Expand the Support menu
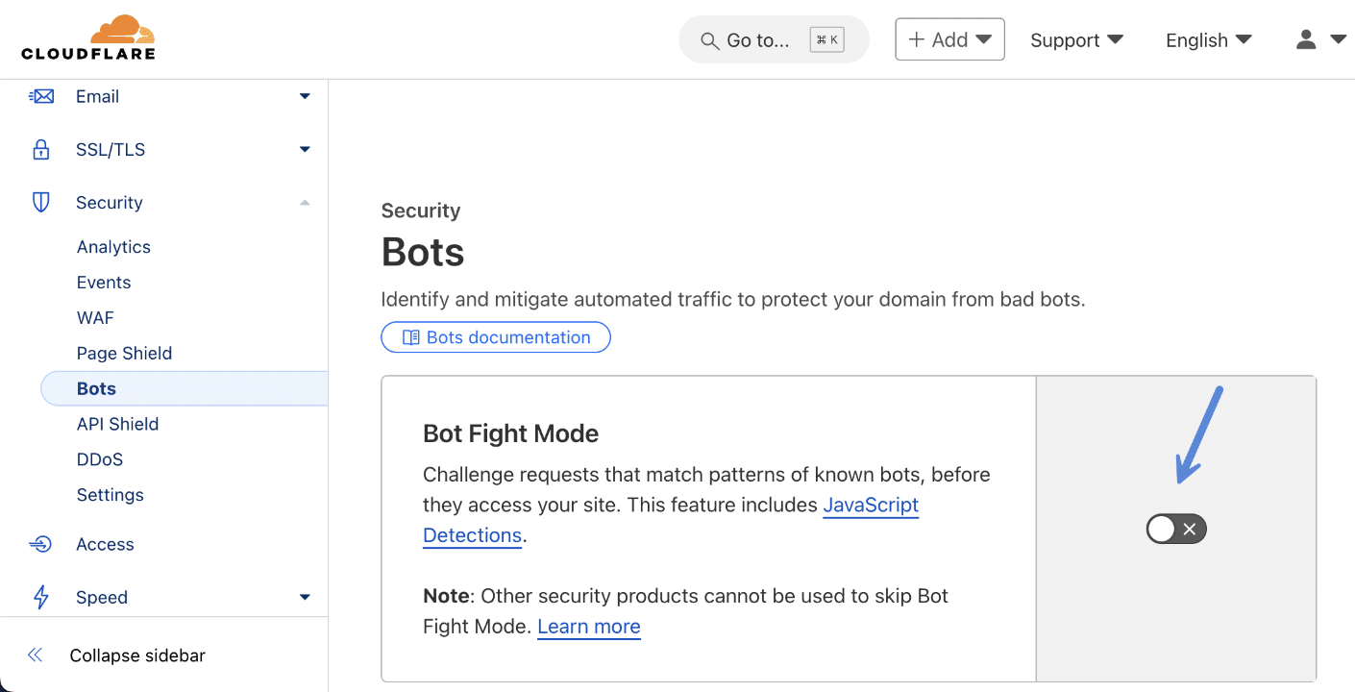 [1076, 40]
